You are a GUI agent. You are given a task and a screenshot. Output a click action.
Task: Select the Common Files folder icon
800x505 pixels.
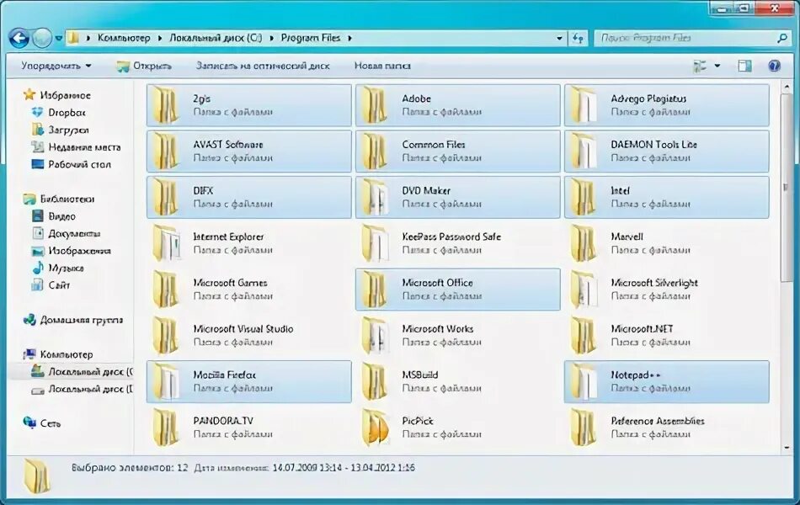tap(375, 151)
